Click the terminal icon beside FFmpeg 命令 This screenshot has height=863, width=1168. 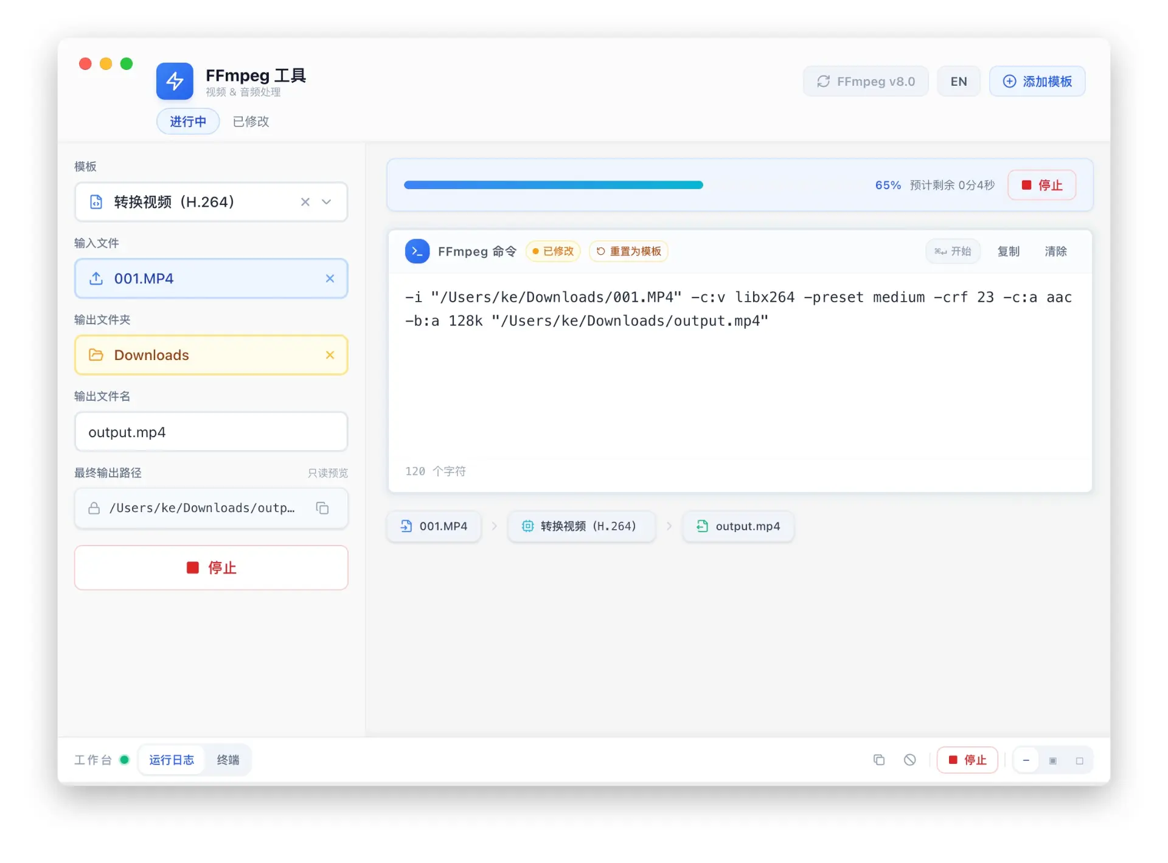[417, 251]
